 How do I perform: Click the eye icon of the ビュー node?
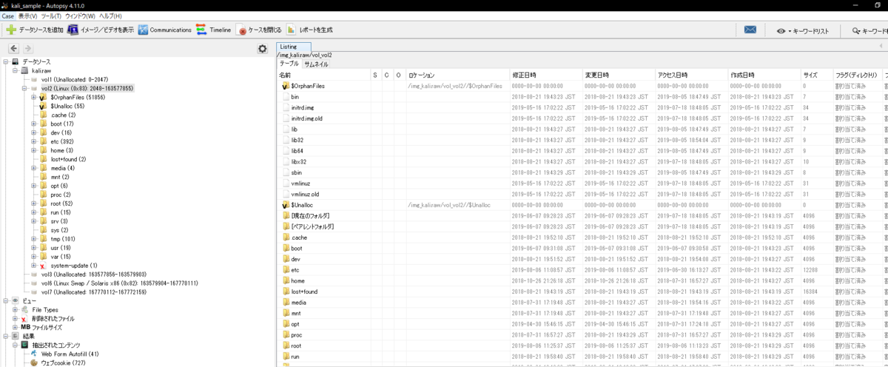16,300
